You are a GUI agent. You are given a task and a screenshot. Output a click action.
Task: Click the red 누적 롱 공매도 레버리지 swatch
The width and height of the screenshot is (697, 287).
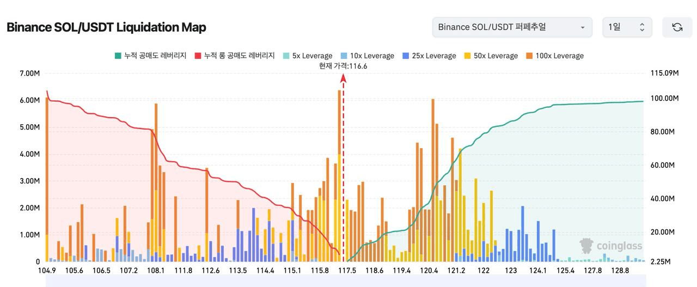point(198,56)
